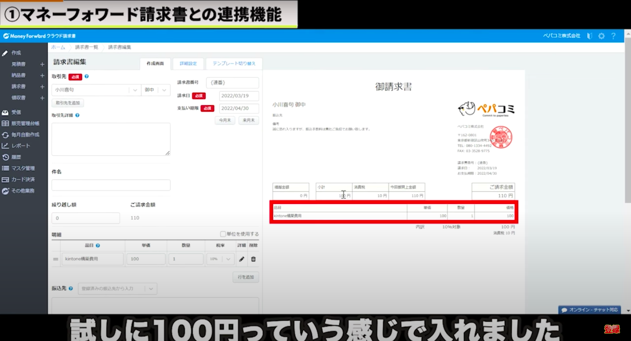Switch to テンプレート切り替え tab

234,64
